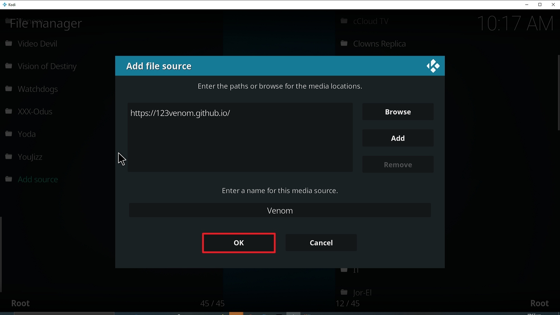Click the left panel vertical scrollbar

[1, 254]
